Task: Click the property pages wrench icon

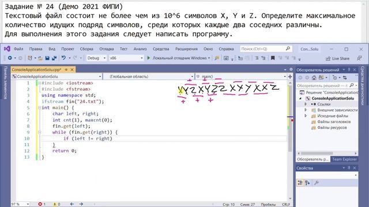Action: [x=317, y=183]
